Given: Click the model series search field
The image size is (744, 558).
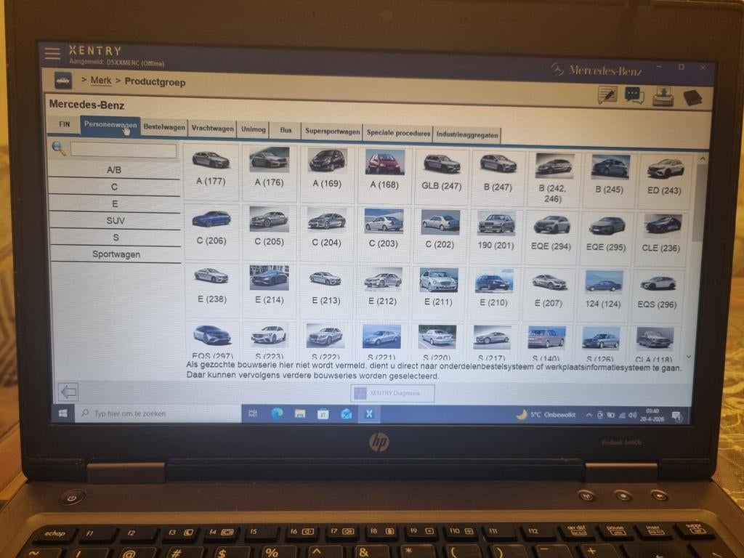Looking at the screenshot, I should coord(124,150).
